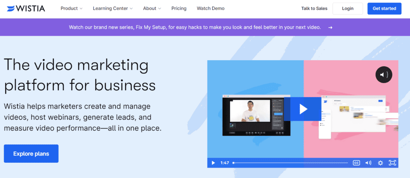The height and width of the screenshot is (178, 410).
Task: Click the heading "The video marketing platform for business"
Action: (x=80, y=75)
